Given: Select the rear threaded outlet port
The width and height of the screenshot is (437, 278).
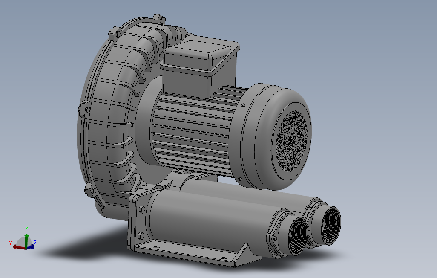Looking at the screenshot, I should point(331,226).
